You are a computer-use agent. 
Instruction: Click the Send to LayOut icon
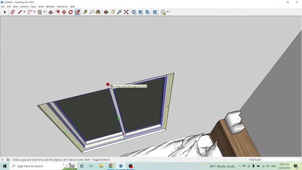(x=148, y=12)
